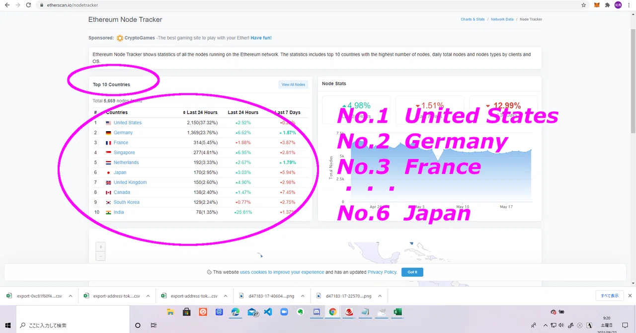Open the 'uses cookies to improve your experience' link
This screenshot has width=636, height=333.
282,272
